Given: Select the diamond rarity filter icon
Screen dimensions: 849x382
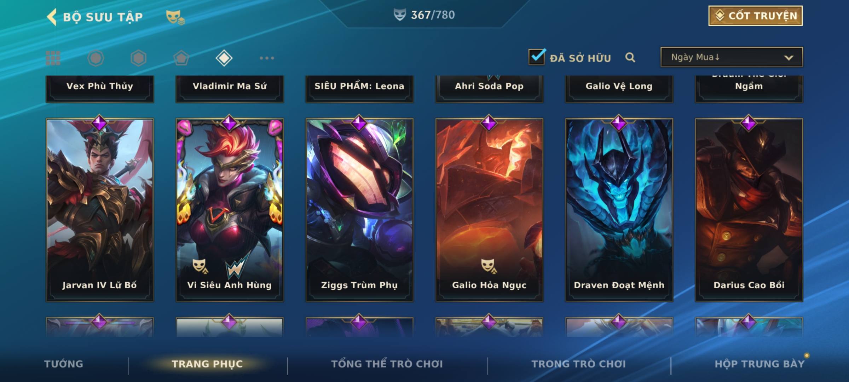Looking at the screenshot, I should (224, 58).
